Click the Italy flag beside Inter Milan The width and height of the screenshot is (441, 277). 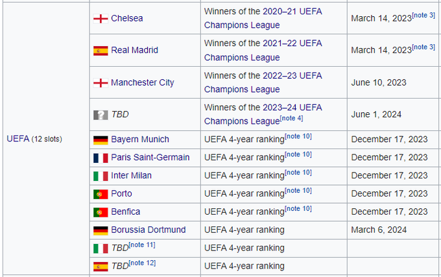point(101,176)
